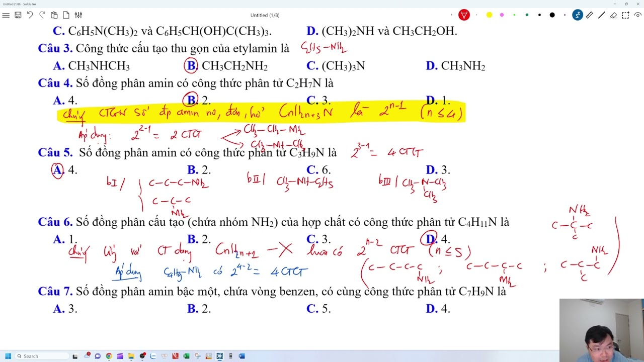The width and height of the screenshot is (644, 362).
Task: Choose the dark green ink dot
Action: click(x=527, y=15)
